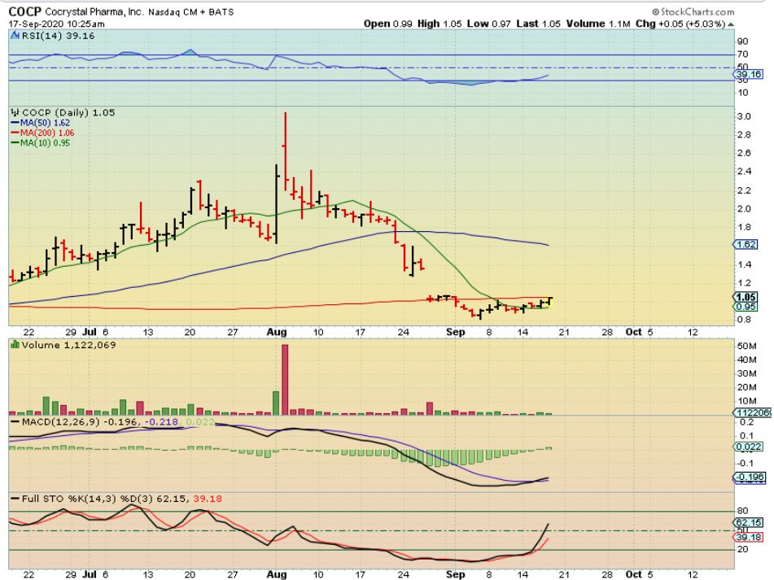Click the green up-triangle after Chg +5.03%
The width and height of the screenshot is (774, 580).
731,24
